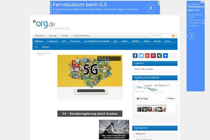Click the org.de site logo
This screenshot has width=210, height=140.
tap(51, 25)
